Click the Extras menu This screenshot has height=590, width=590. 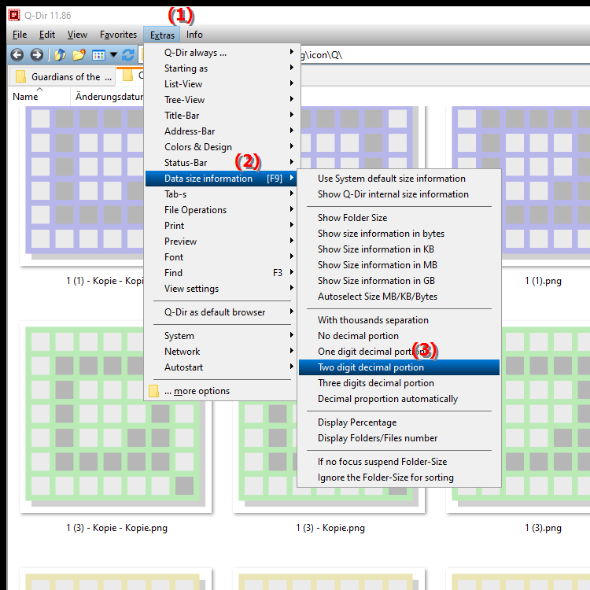(x=162, y=35)
